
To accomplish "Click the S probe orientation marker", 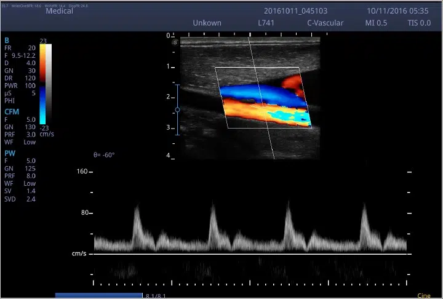I will [x=175, y=42].
